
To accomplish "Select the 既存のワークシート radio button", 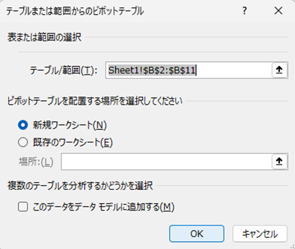I will point(22,142).
